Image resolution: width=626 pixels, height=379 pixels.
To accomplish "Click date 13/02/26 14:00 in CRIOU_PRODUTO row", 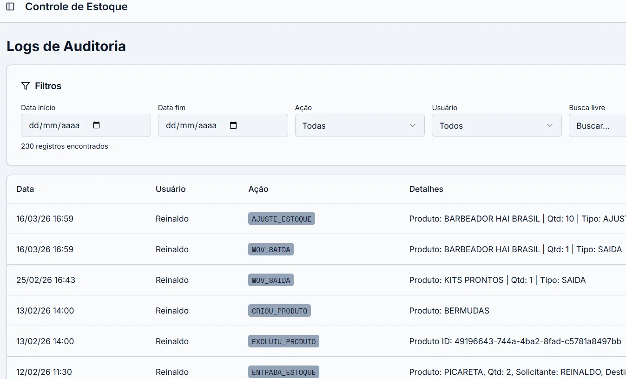I will (45, 311).
